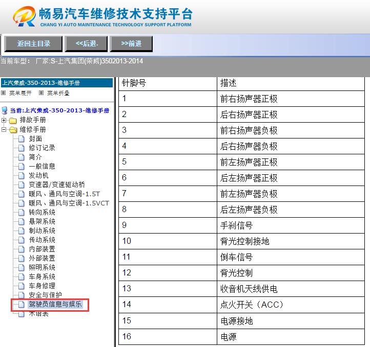This screenshot has height=347, width=370.
Task: Open the 排故手册 tree node
Action: pyautogui.click(x=33, y=120)
